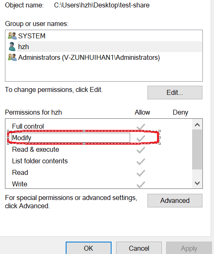Select SYSTEM in group list
The image size is (214, 254).
pos(32,36)
